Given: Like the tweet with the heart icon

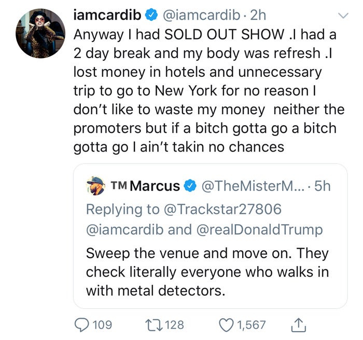Looking at the screenshot, I should click(x=226, y=325).
